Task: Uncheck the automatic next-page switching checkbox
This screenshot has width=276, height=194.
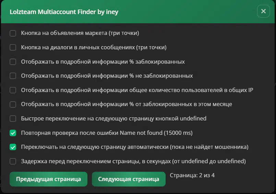Action: coord(13,147)
